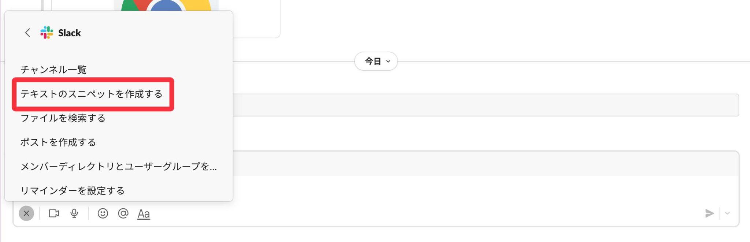Select リマインダーを設定する
The height and width of the screenshot is (242, 750).
click(x=73, y=190)
